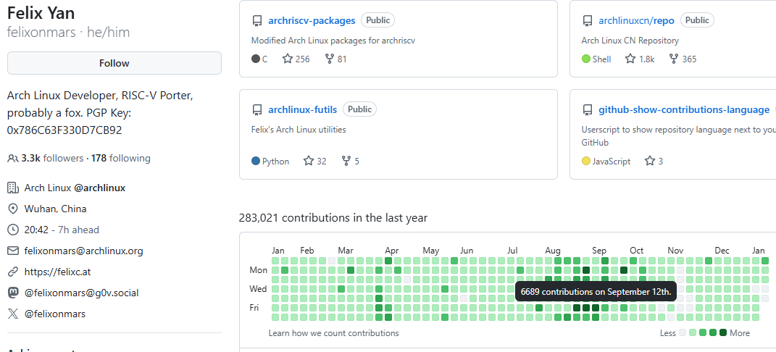Open the 3.3k followers list
This screenshot has width=776, height=352.
[x=52, y=159]
